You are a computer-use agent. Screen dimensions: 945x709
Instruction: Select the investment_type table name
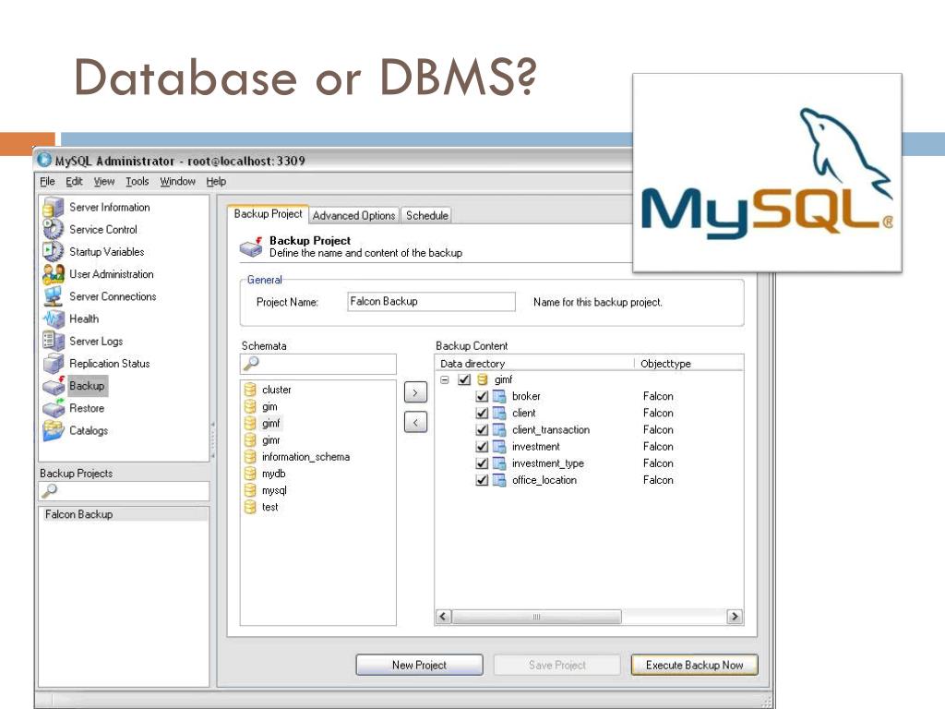(x=548, y=463)
